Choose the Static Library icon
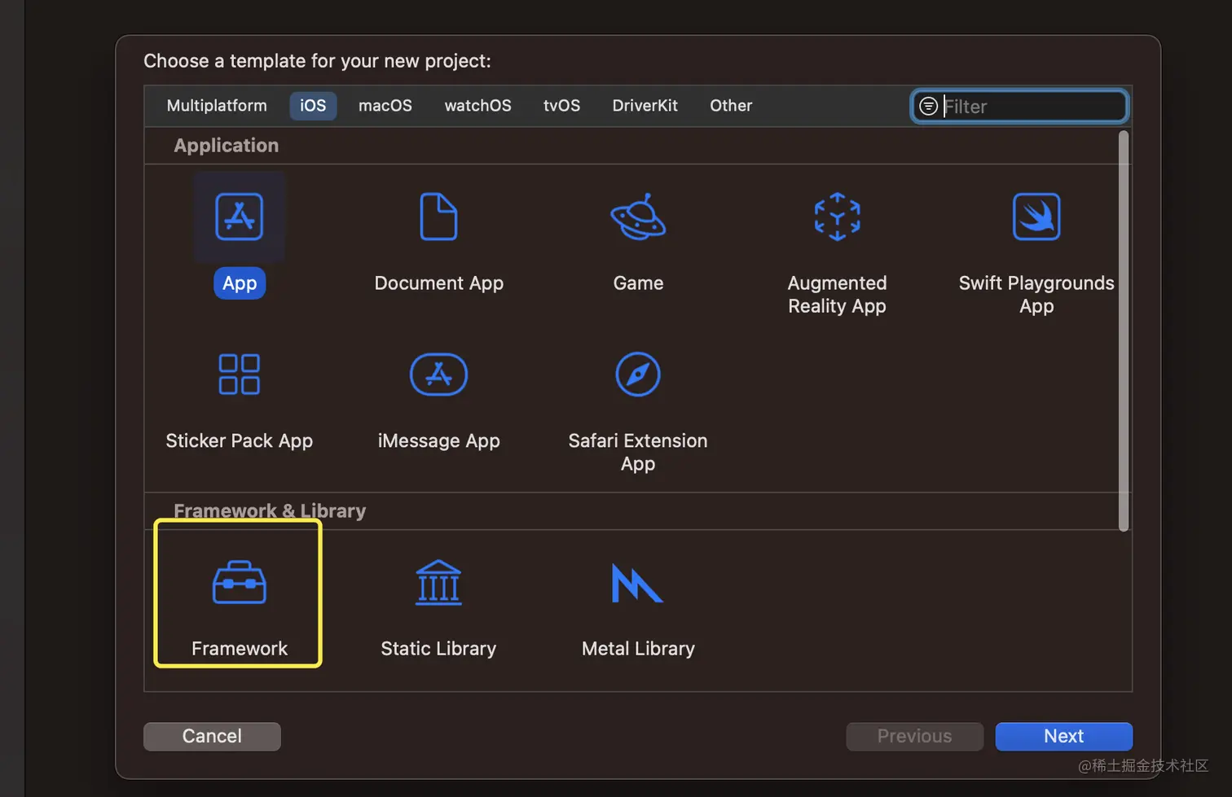Image resolution: width=1232 pixels, height=797 pixels. [438, 582]
